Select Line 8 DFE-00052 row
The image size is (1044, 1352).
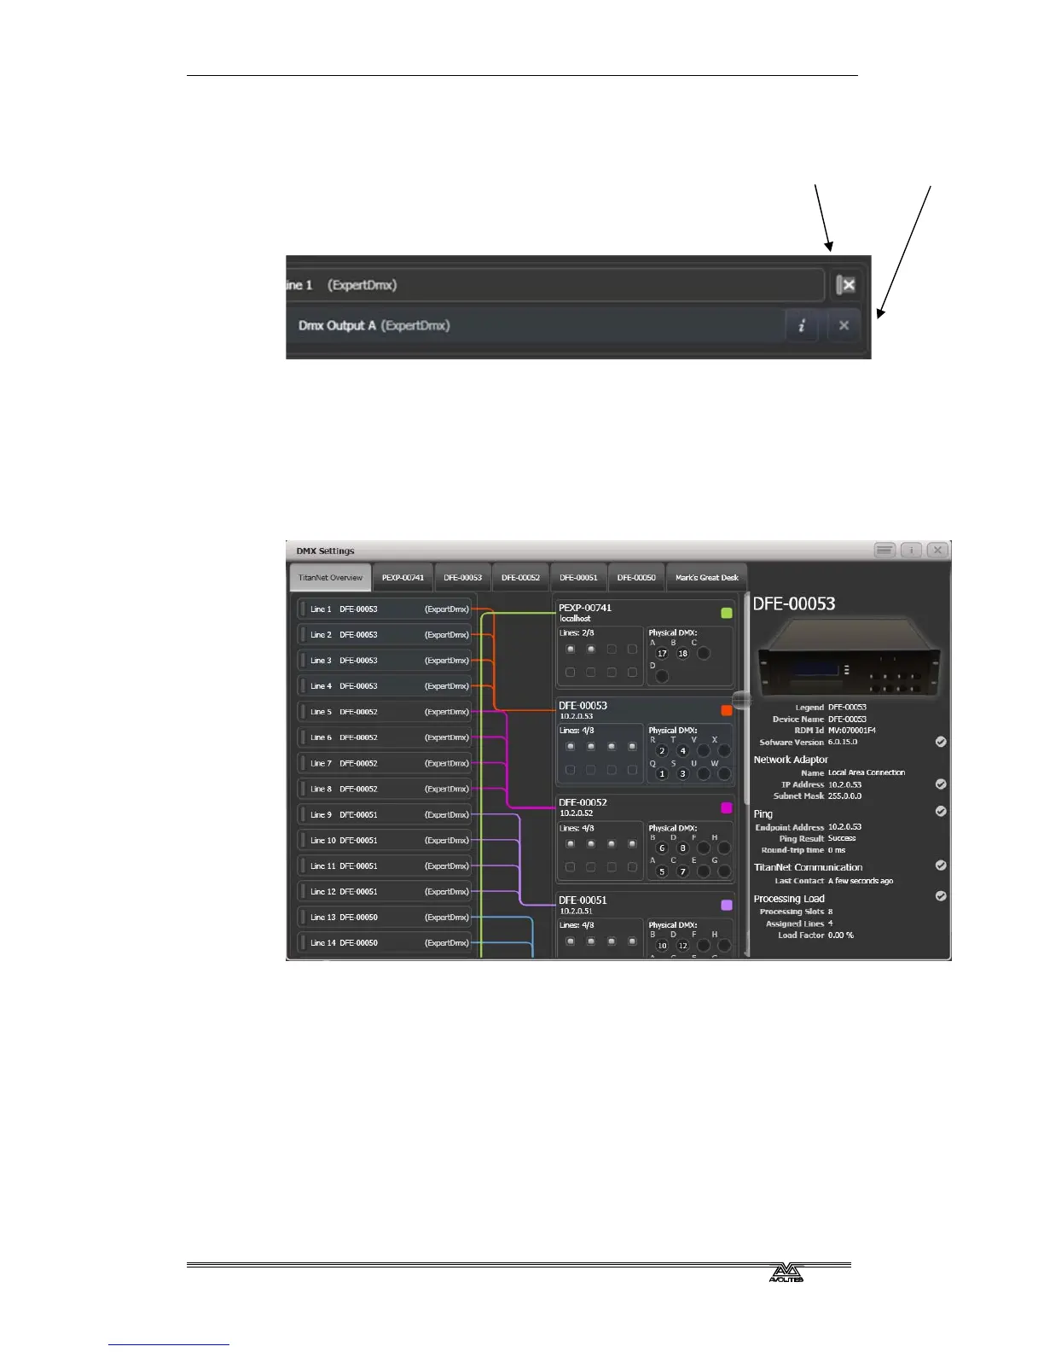pos(385,789)
